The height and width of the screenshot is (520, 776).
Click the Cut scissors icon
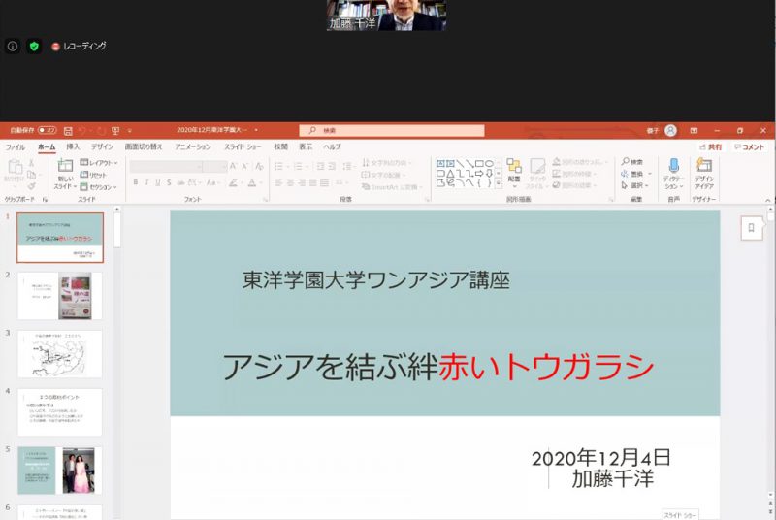32,163
